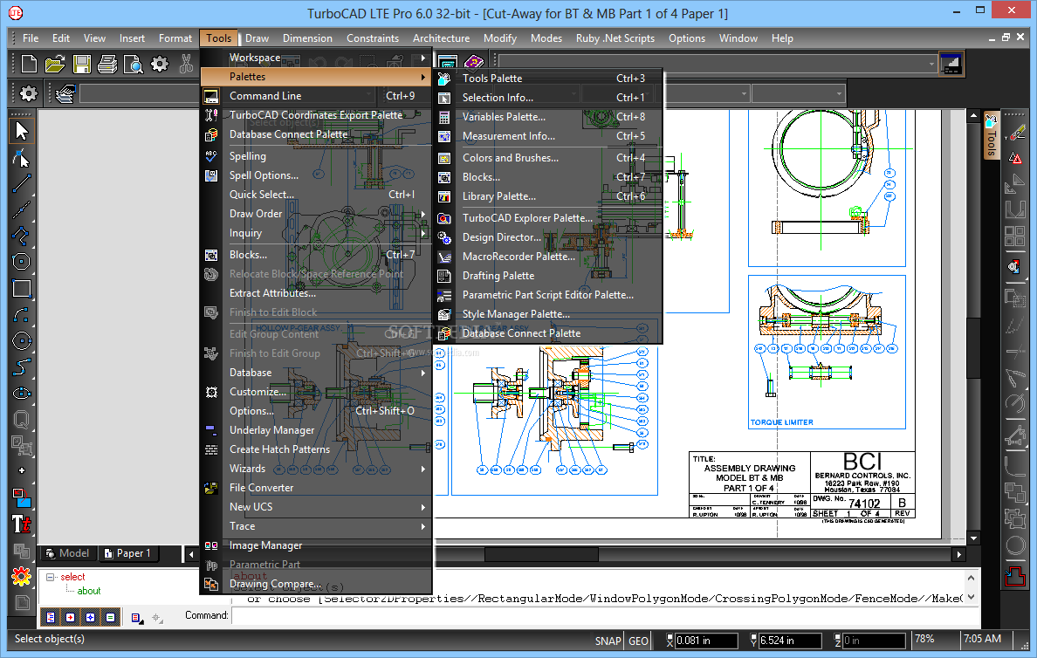Viewport: 1037px width, 658px height.
Task: Click the Print Preview icon
Action: (x=133, y=65)
